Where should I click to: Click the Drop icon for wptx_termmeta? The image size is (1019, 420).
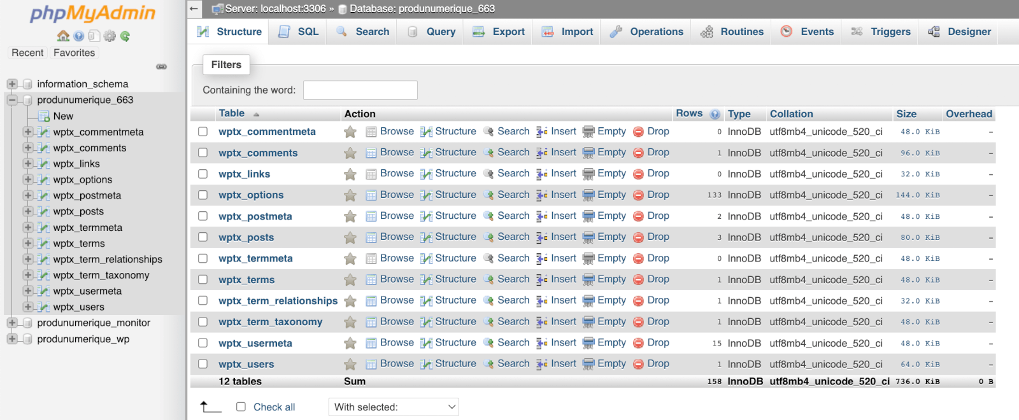[638, 258]
